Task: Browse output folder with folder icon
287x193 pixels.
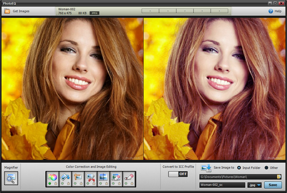Action: coord(278,176)
